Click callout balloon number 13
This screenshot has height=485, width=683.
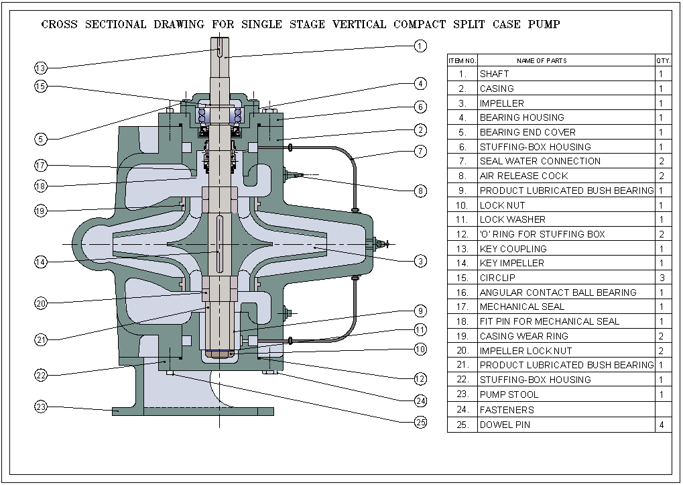(40, 68)
